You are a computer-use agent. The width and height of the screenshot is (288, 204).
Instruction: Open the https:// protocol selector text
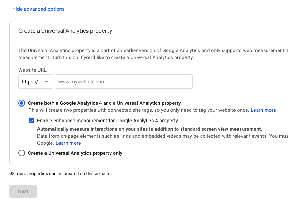point(30,82)
